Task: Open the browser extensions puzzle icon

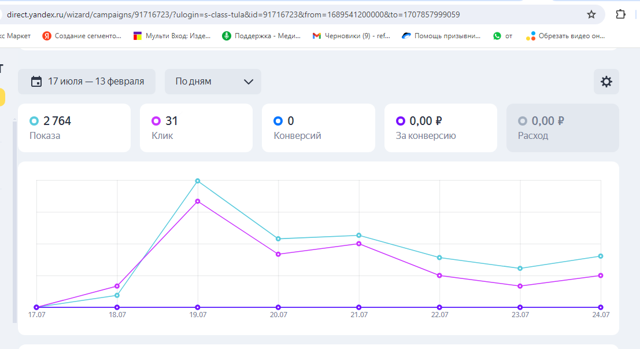Action: (620, 14)
